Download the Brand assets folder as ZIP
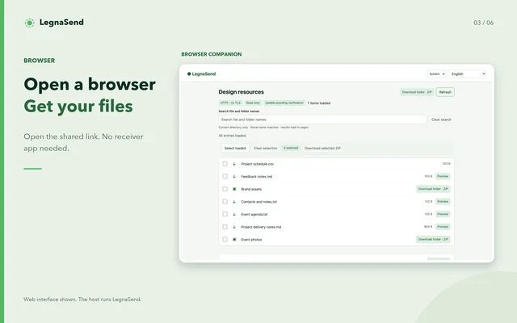Image resolution: width=517 pixels, height=323 pixels. coord(433,189)
